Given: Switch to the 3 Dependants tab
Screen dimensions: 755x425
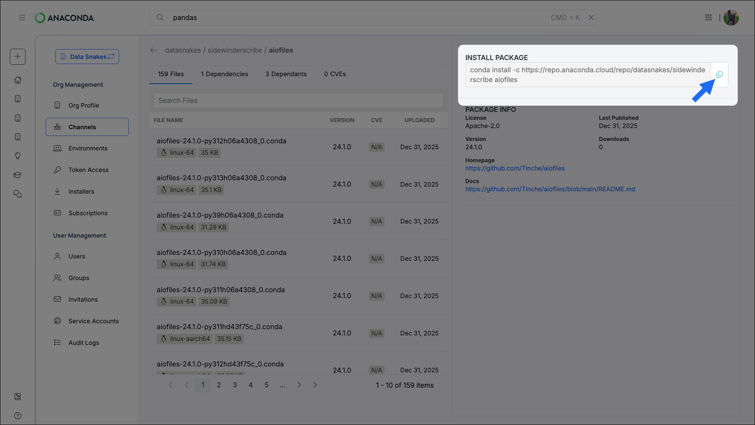Looking at the screenshot, I should pyautogui.click(x=286, y=74).
